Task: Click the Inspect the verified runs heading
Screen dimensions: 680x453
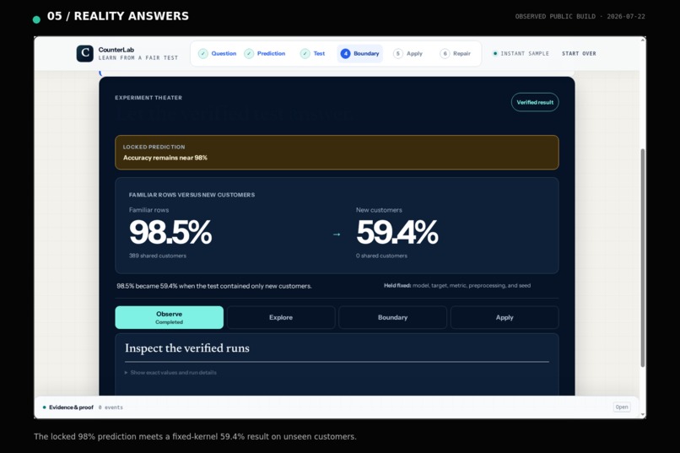Action: coord(187,348)
